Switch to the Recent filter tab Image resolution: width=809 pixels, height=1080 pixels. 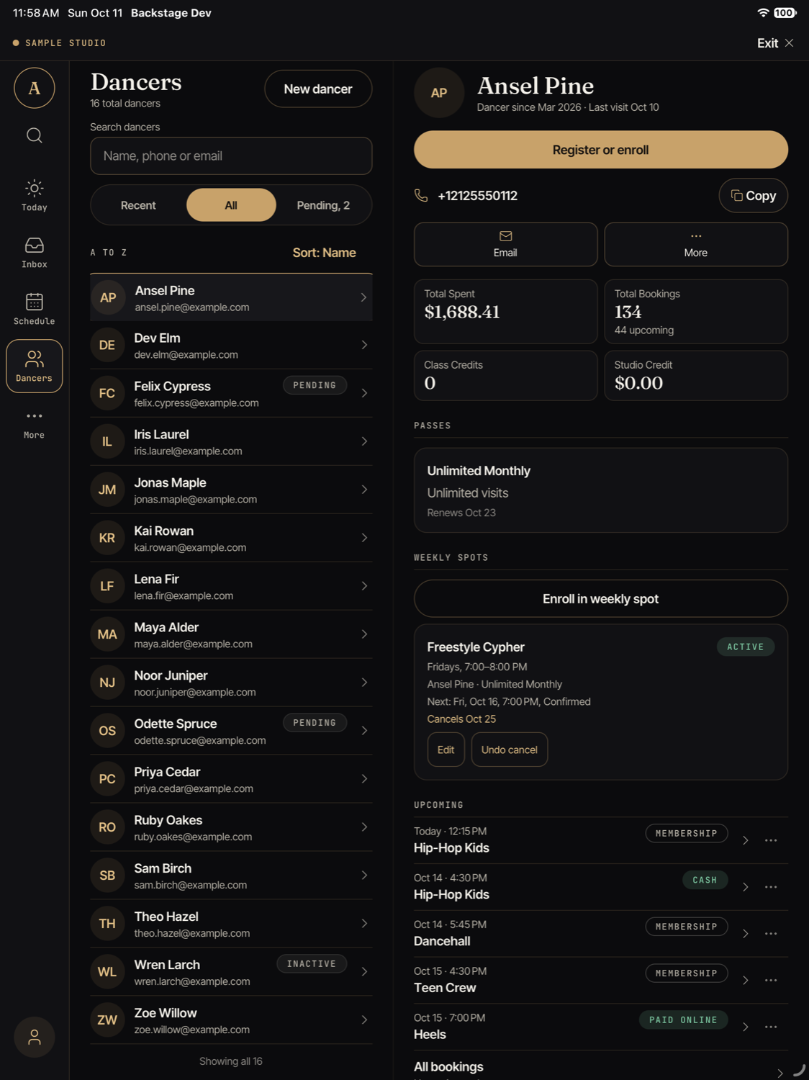pyautogui.click(x=138, y=205)
